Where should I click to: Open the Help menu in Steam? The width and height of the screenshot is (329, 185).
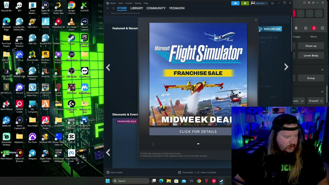tap(146, 3)
